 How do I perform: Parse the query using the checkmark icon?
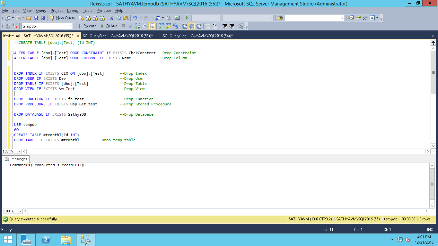tap(130, 25)
